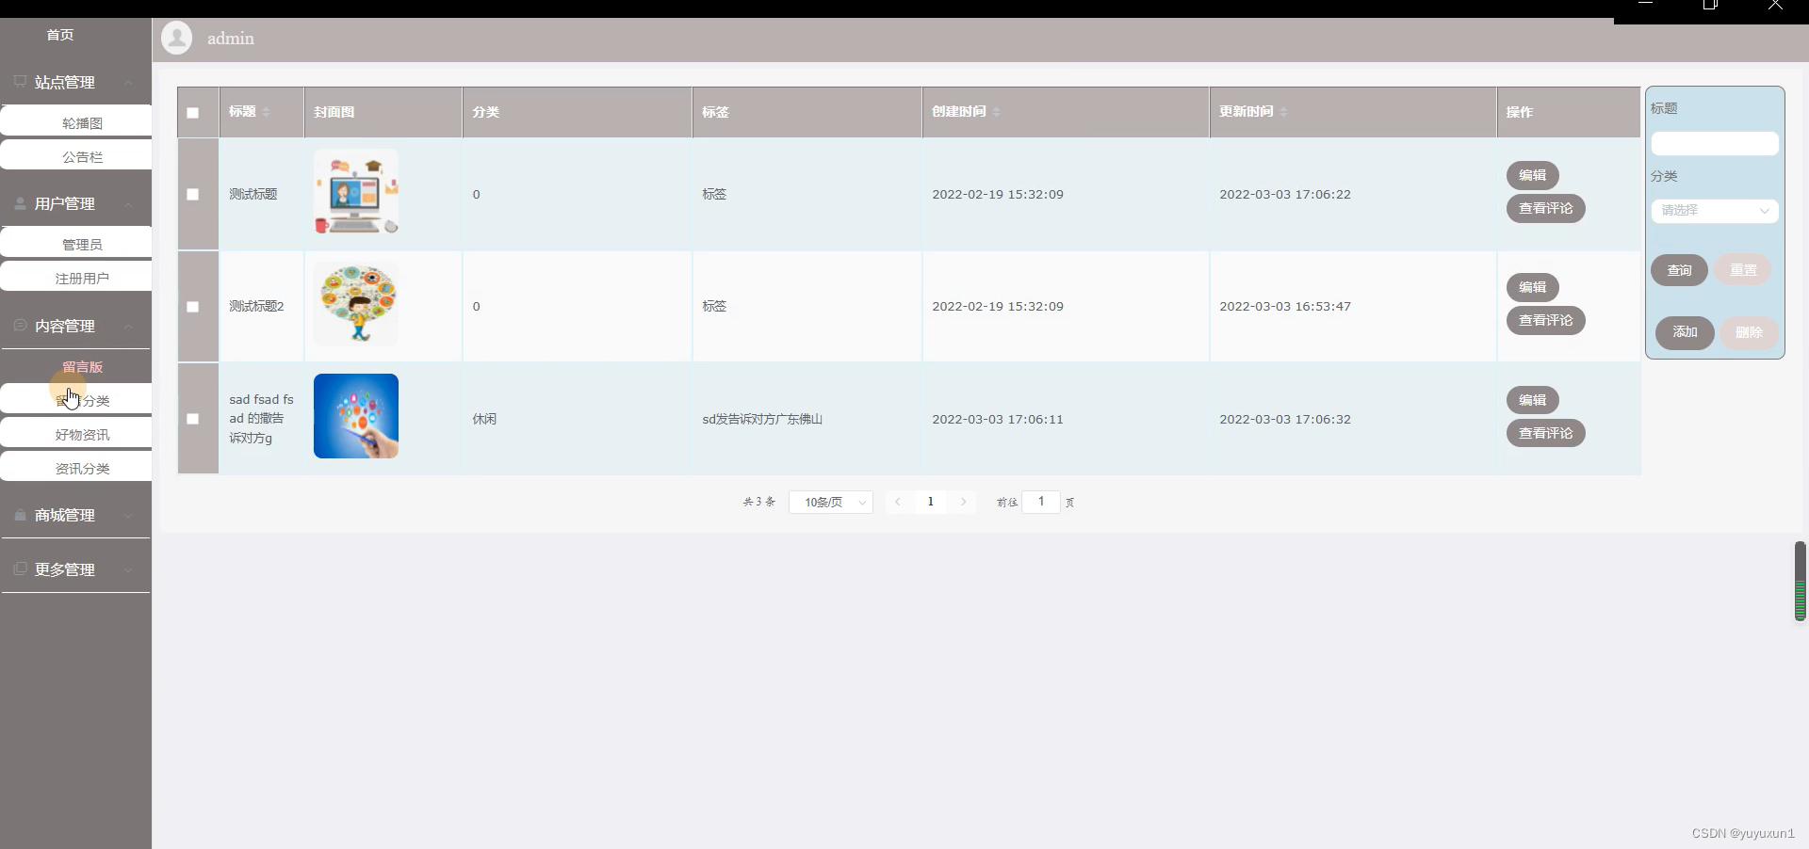The image size is (1809, 849).
Task: Collapse the 内容管理 menu section
Action: pyautogui.click(x=128, y=327)
